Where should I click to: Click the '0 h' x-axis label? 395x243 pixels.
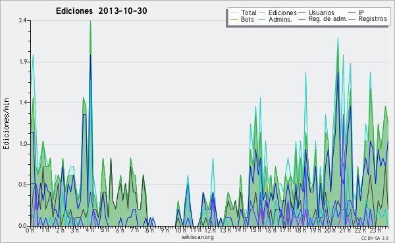(30, 231)
